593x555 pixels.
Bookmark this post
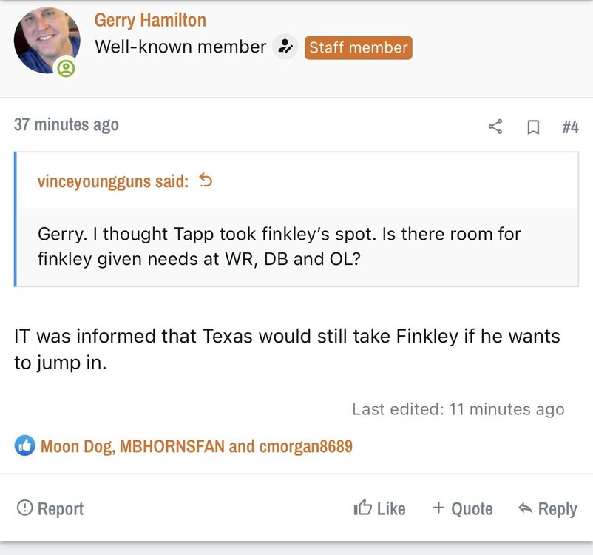tap(532, 127)
